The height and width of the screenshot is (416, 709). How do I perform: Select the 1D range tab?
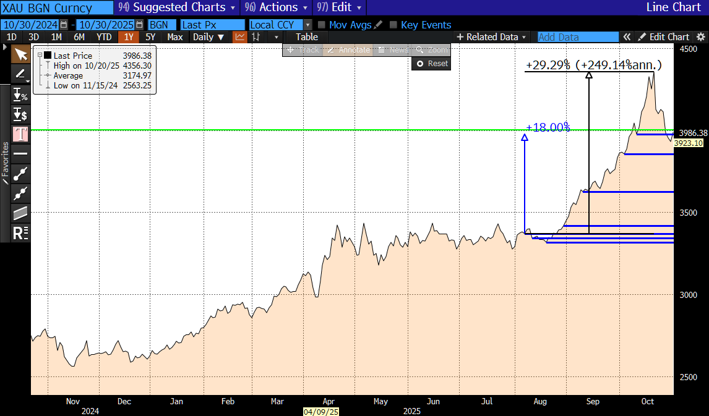tap(11, 37)
